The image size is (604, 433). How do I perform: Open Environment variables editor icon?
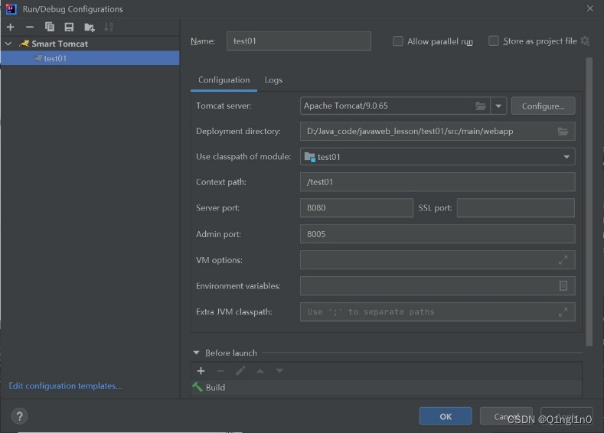pyautogui.click(x=563, y=286)
